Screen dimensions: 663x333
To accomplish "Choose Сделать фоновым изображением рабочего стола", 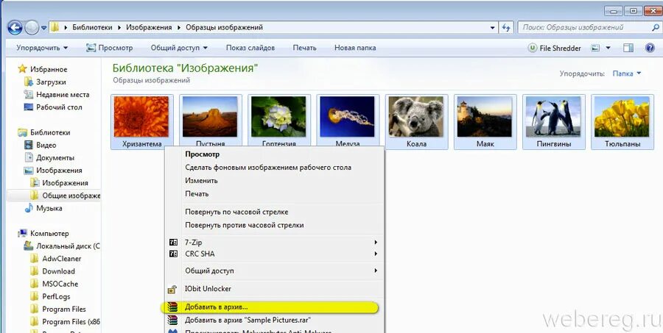I will [x=274, y=168].
